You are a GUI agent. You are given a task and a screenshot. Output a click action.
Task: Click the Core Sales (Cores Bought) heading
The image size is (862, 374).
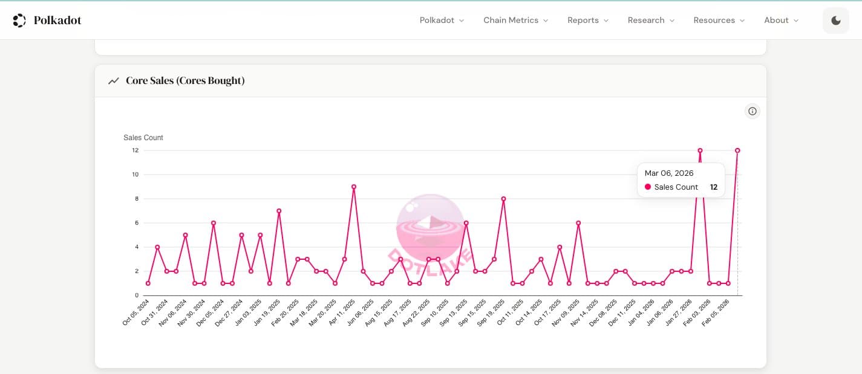click(x=185, y=81)
